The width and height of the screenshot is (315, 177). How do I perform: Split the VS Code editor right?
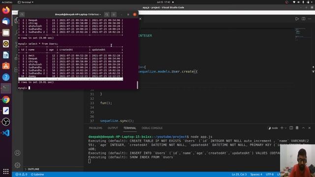(303, 19)
